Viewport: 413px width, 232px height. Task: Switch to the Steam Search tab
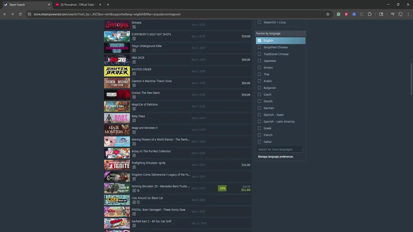26,5
